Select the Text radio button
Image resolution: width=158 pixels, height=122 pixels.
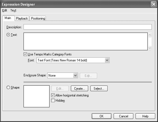pyautogui.click(x=8, y=35)
